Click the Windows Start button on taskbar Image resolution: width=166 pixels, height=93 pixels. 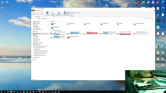pyautogui.click(x=2, y=92)
